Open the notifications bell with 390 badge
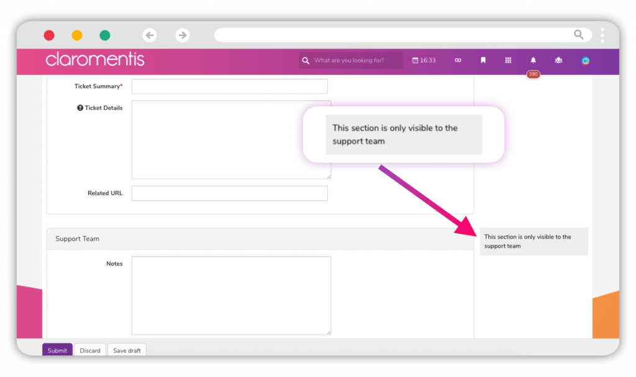 (533, 60)
